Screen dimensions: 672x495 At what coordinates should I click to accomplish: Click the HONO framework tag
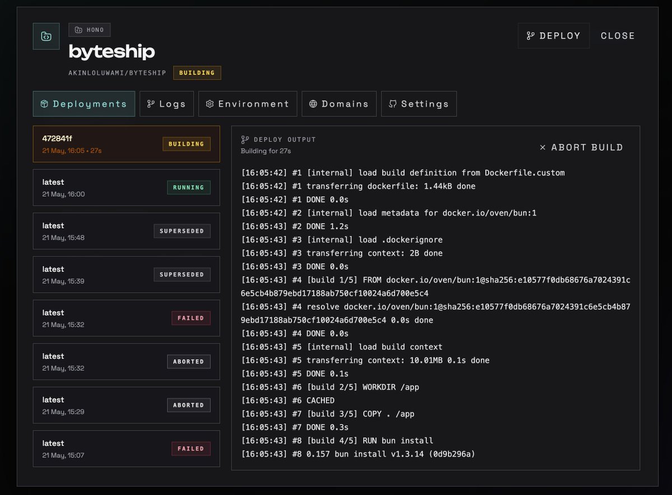click(90, 30)
